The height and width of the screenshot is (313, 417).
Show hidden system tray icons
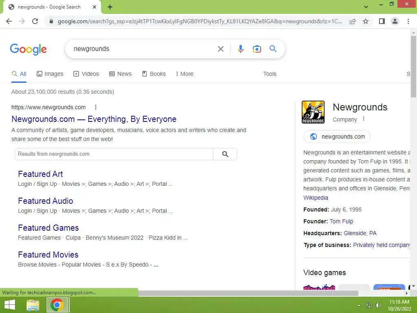(359, 305)
